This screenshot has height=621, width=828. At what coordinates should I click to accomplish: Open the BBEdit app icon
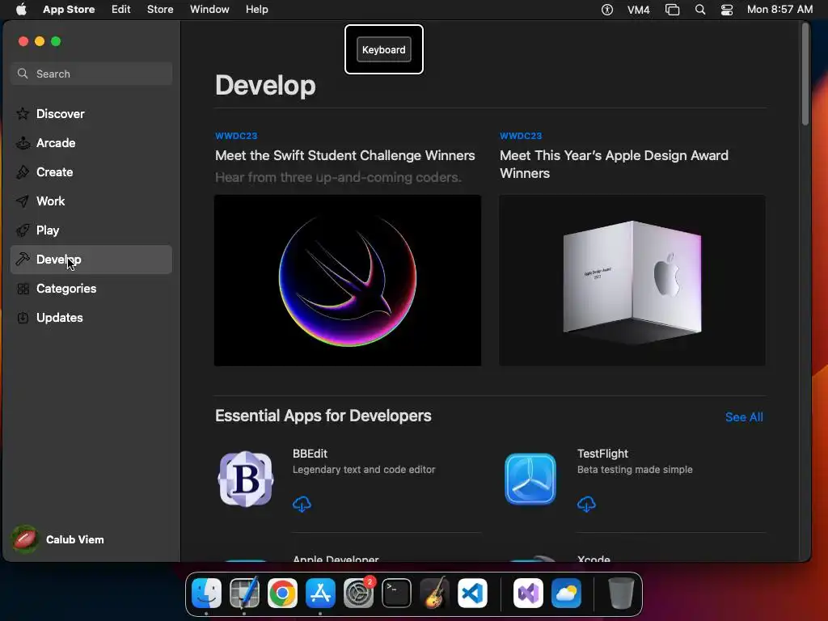click(x=246, y=479)
